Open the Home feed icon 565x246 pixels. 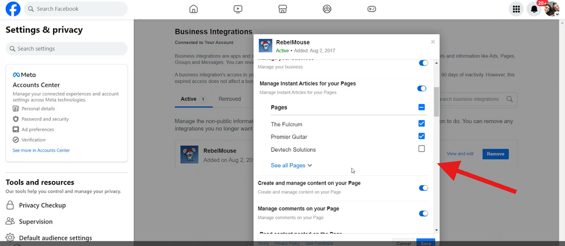point(194,9)
